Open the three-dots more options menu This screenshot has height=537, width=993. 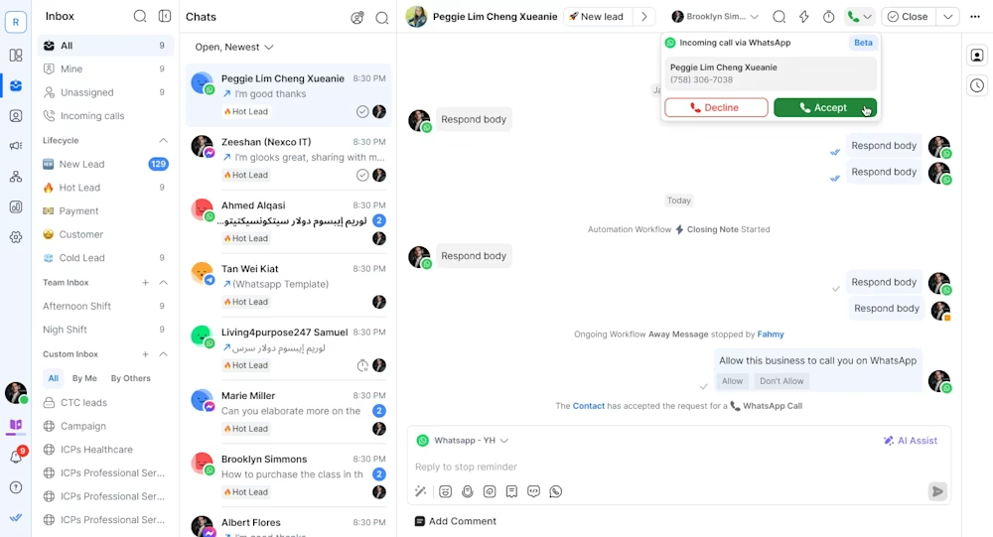(975, 17)
